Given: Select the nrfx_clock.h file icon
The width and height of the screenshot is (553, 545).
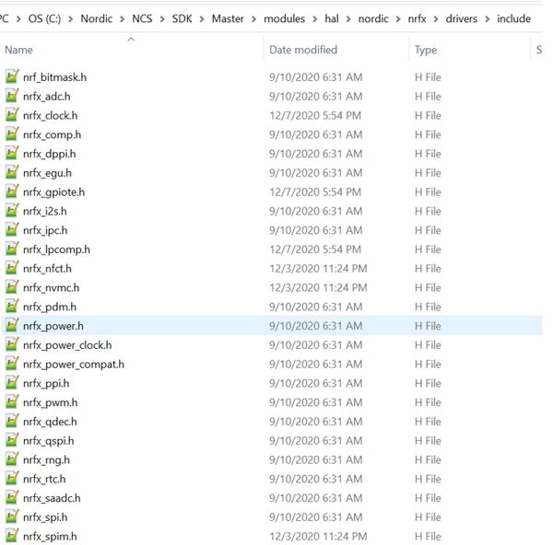Looking at the screenshot, I should coord(11,116).
